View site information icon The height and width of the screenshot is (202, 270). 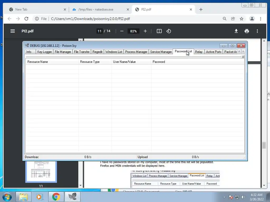click(x=37, y=19)
